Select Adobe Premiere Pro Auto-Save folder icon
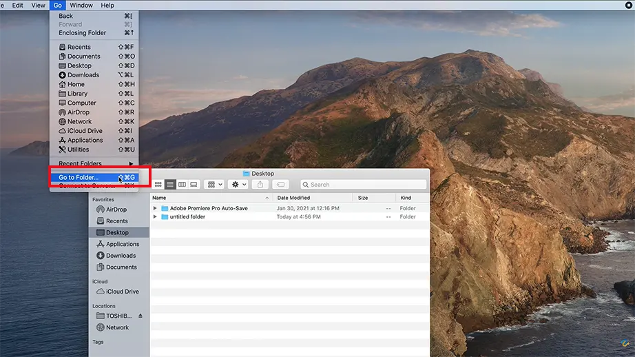 165,208
